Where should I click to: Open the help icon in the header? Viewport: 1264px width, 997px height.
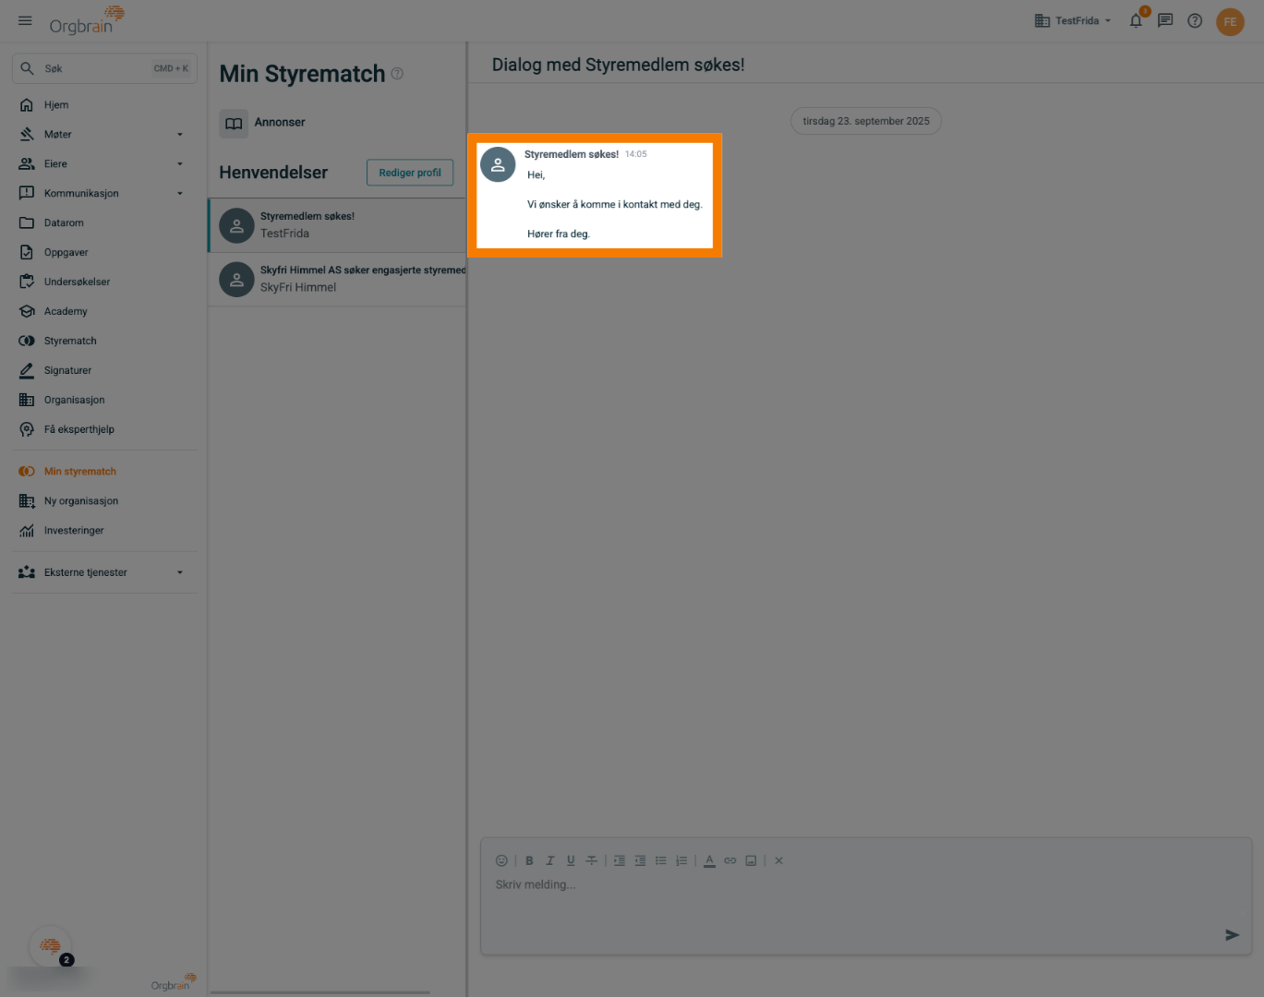pyautogui.click(x=1195, y=20)
